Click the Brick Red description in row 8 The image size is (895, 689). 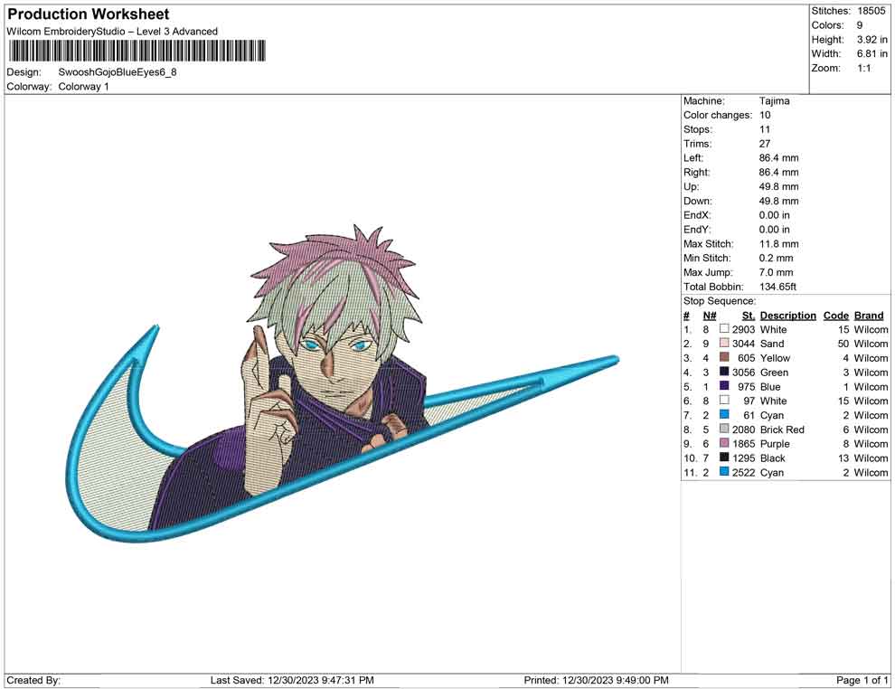(783, 429)
